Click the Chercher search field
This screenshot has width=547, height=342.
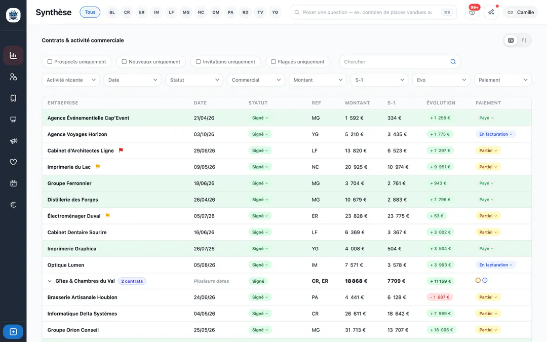[x=400, y=61]
